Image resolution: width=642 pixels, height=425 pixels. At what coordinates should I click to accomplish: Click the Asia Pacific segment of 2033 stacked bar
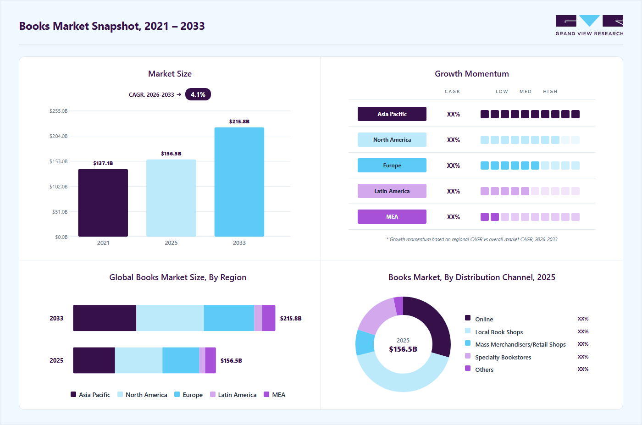[x=105, y=318]
